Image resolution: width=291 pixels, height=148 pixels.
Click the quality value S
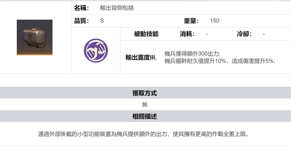pyautogui.click(x=102, y=21)
